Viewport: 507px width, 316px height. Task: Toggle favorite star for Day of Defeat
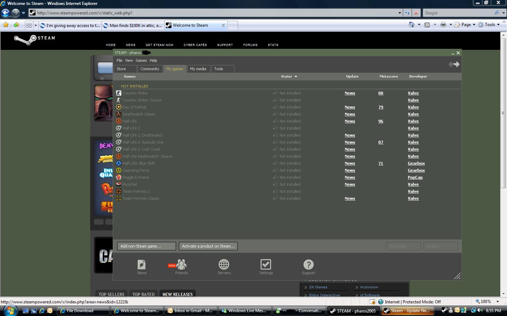(275, 107)
